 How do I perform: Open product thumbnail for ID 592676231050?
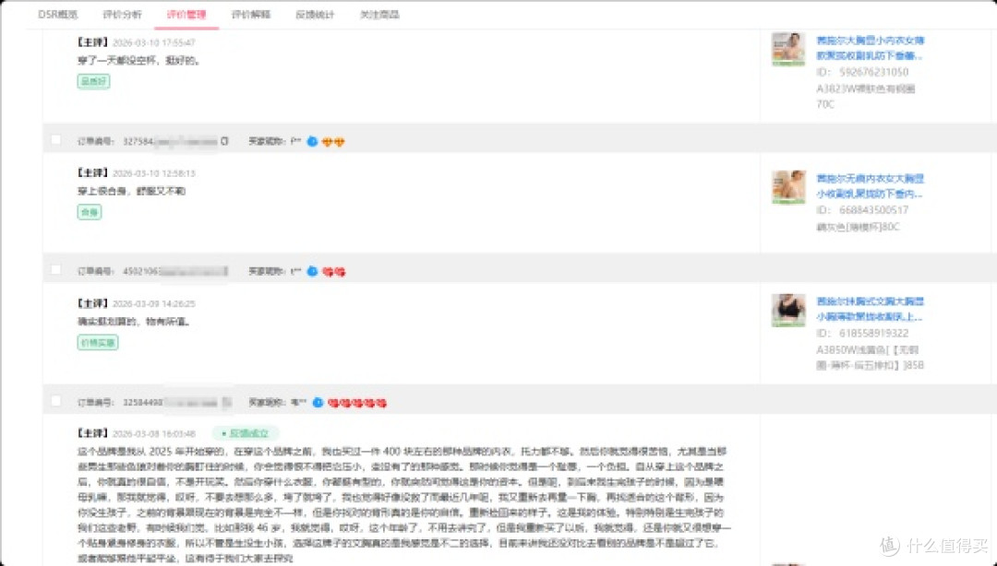(x=788, y=49)
